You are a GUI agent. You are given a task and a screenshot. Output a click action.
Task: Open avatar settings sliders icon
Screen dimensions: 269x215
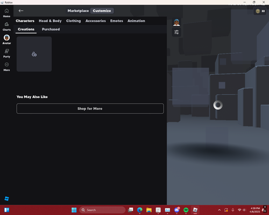pyautogui.click(x=176, y=32)
